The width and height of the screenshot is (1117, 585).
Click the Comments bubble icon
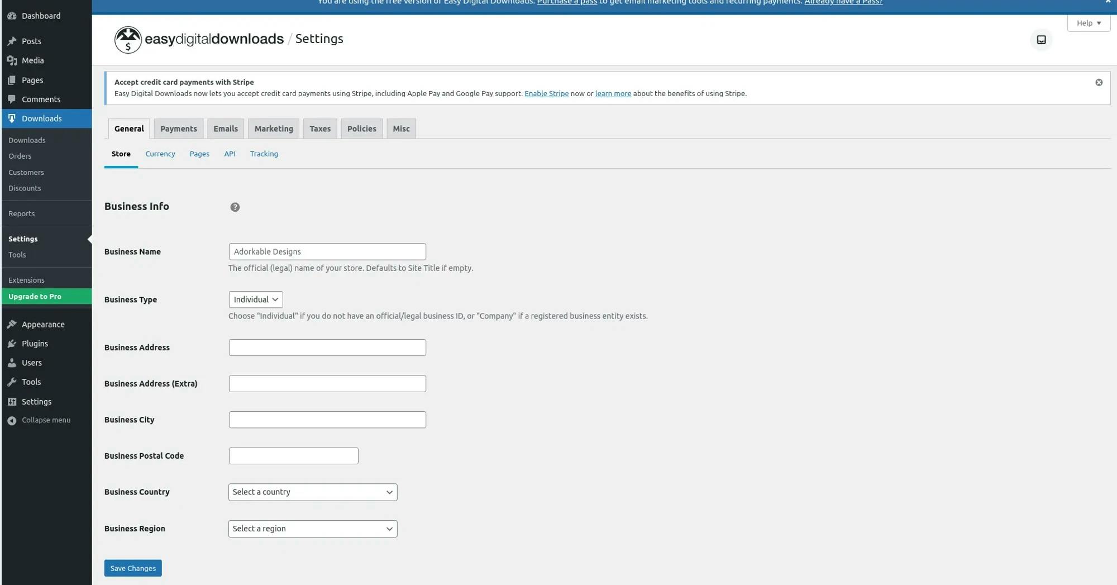[12, 99]
